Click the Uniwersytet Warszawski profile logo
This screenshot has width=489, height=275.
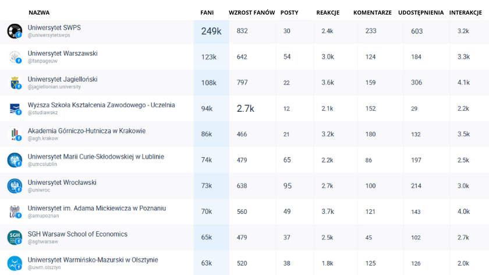(14, 57)
